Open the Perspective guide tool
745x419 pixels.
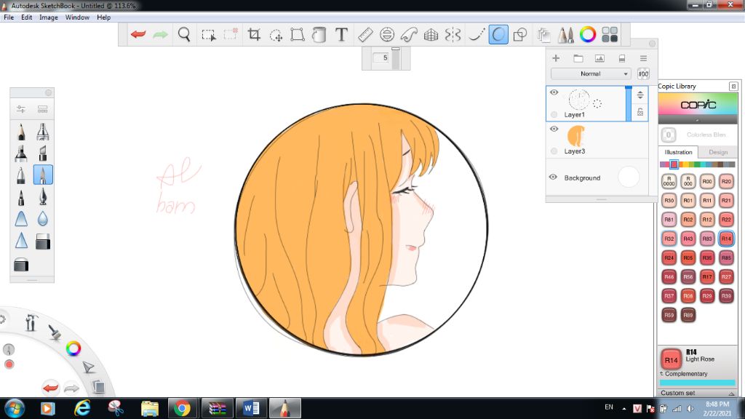point(431,35)
